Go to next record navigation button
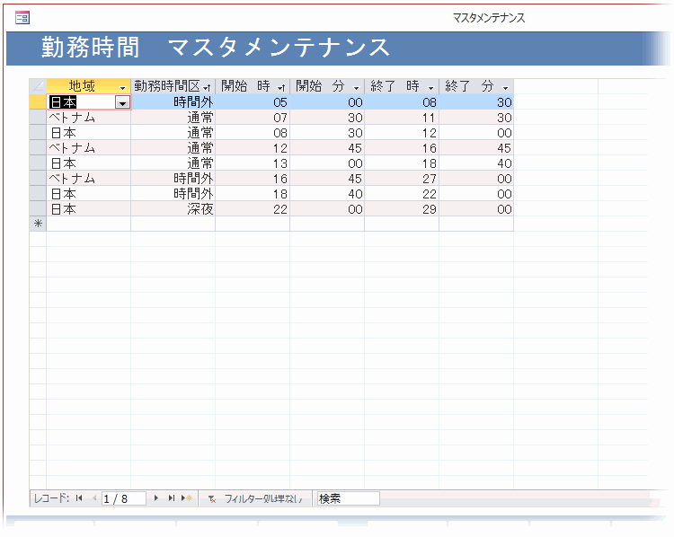This screenshot has width=674, height=537. click(x=156, y=498)
